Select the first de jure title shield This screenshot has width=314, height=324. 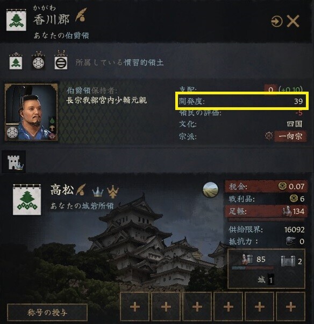[16, 61]
